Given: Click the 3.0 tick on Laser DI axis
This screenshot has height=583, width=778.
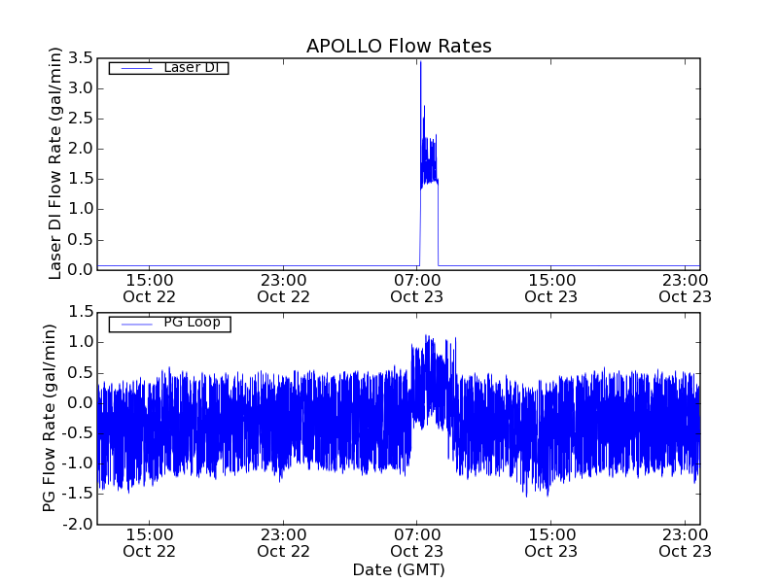Looking at the screenshot, I should coord(81,88).
